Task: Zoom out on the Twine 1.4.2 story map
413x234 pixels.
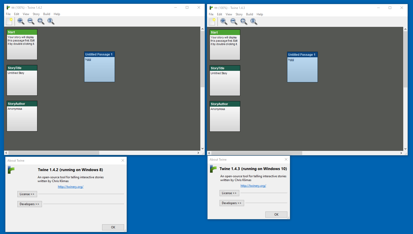Action: click(x=31, y=21)
